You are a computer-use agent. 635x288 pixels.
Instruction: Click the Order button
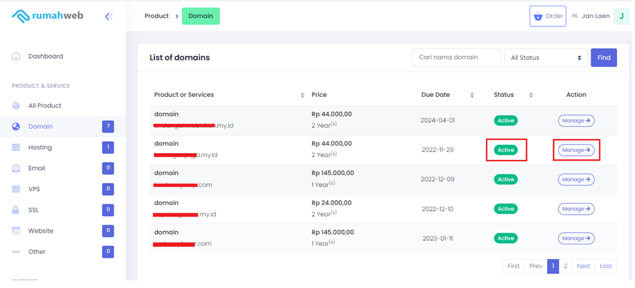tap(548, 16)
